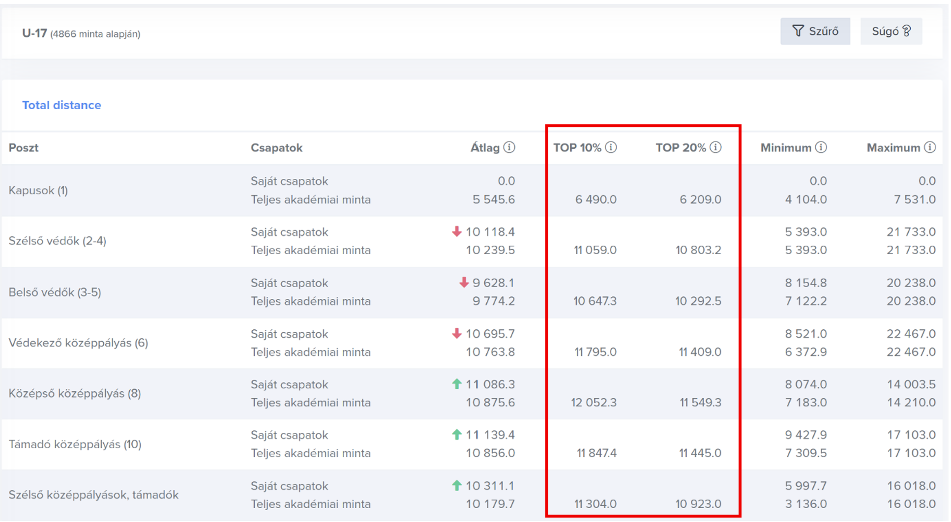Click the U-17 heading title
This screenshot has width=951, height=522.
[34, 33]
